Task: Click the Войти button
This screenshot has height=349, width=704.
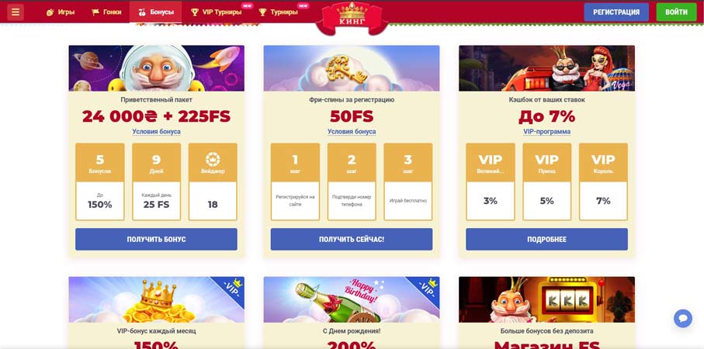Action: 676,12
